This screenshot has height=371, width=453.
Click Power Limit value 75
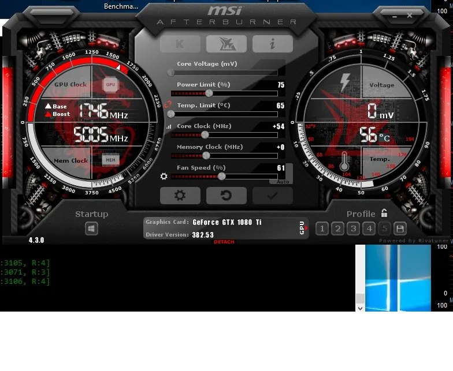click(281, 85)
